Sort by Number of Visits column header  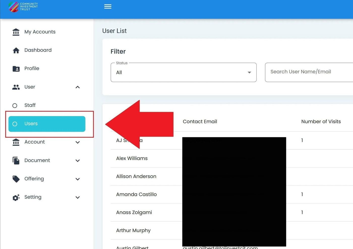321,122
